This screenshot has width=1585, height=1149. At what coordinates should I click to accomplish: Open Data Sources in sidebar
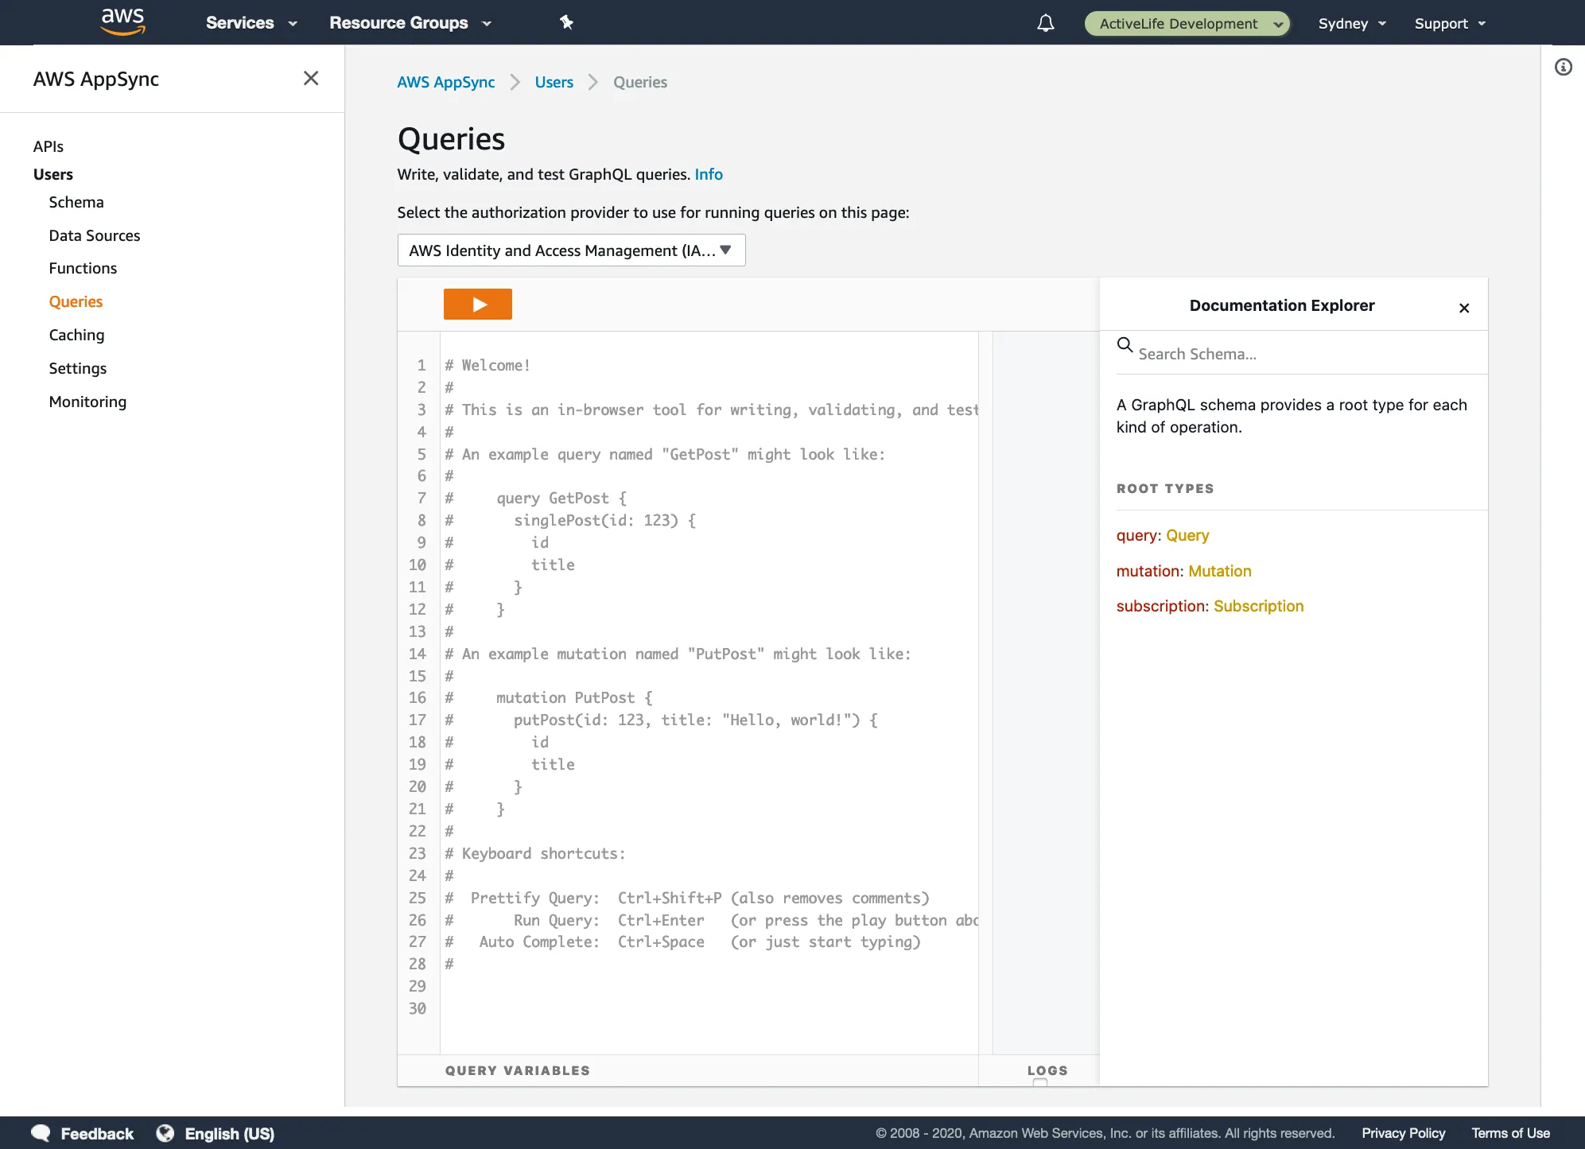[94, 235]
